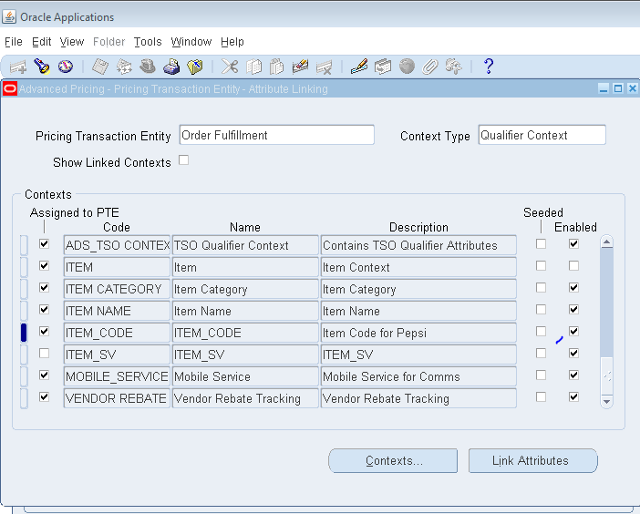Viewport: 640px width, 514px height.
Task: Click the Link Attributes button
Action: [x=533, y=460]
